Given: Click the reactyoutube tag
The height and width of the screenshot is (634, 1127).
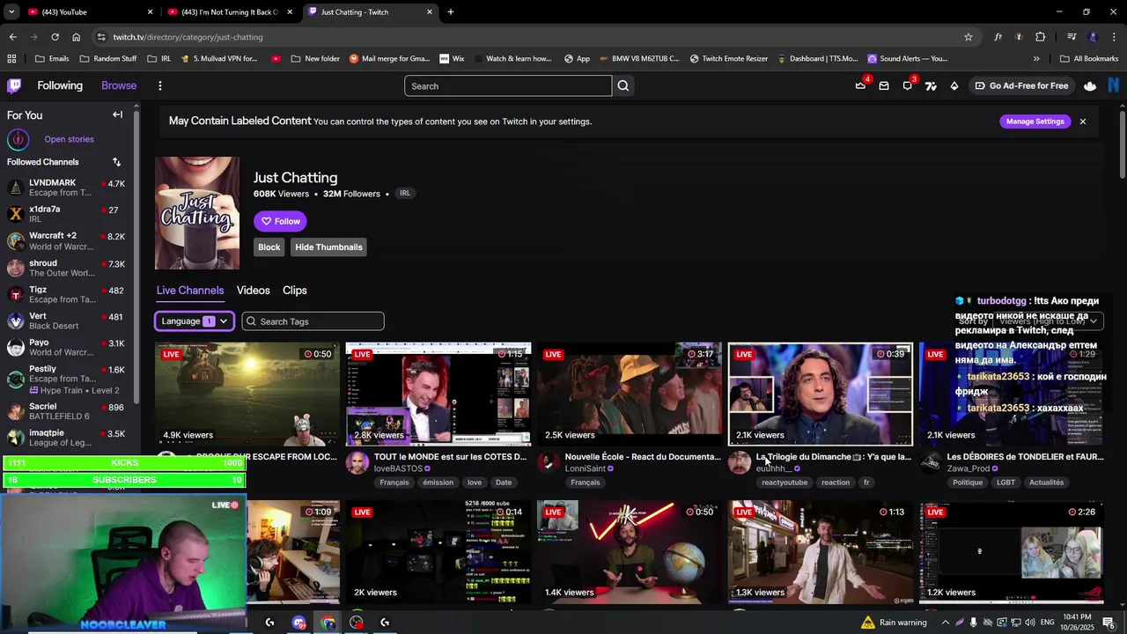Looking at the screenshot, I should coord(784,483).
